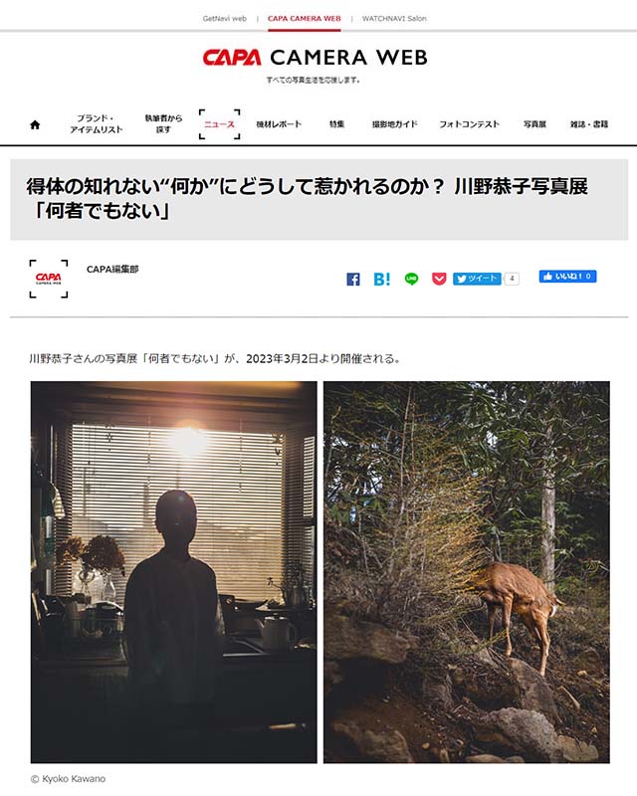
Task: Open the 執筆者から探す menu
Action: point(163,123)
